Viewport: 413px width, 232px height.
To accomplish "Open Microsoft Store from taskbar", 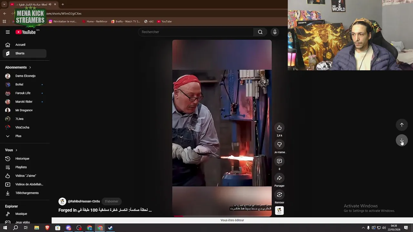I will [58, 228].
